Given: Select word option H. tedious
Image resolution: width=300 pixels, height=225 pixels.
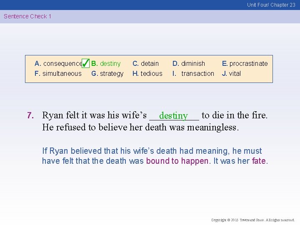Looking at the screenshot, I should 147,73.
